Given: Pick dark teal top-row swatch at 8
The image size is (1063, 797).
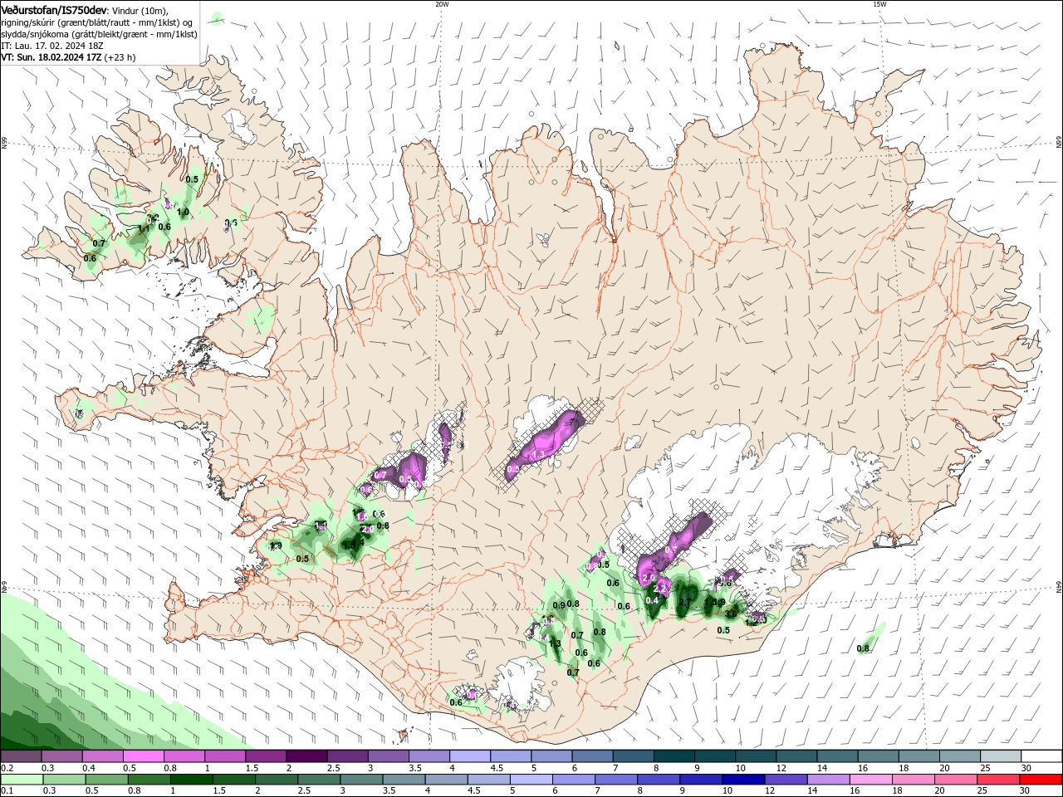Looking at the screenshot, I should point(673,755).
